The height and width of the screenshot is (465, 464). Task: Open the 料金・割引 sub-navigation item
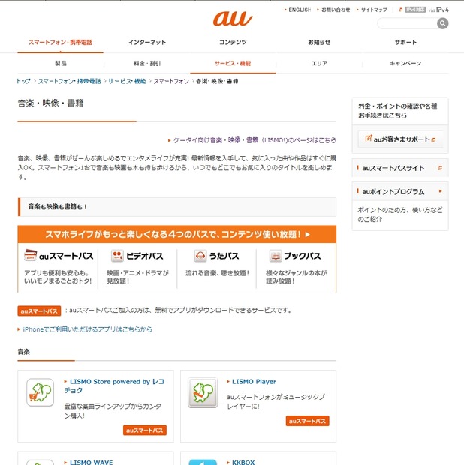point(147,63)
